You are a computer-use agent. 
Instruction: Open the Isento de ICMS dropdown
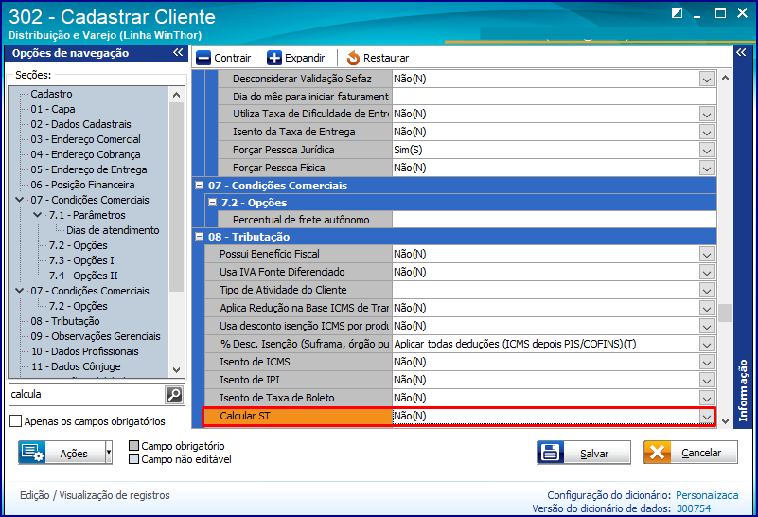(x=707, y=363)
